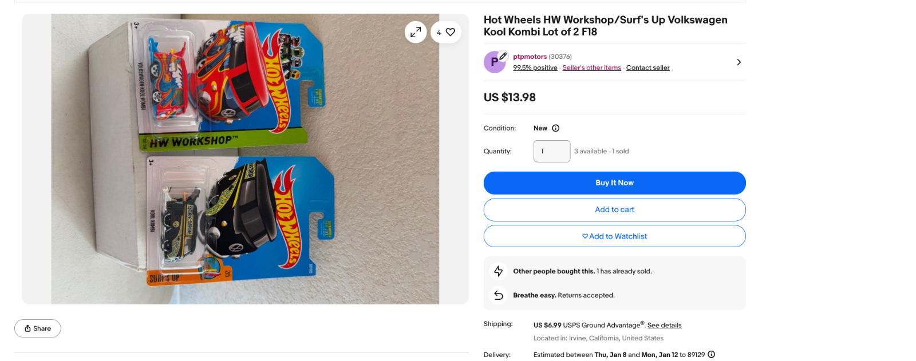
Task: Click the seller avatar with letter P
Action: [495, 62]
